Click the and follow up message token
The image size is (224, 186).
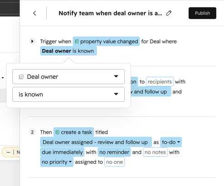tap(150, 91)
